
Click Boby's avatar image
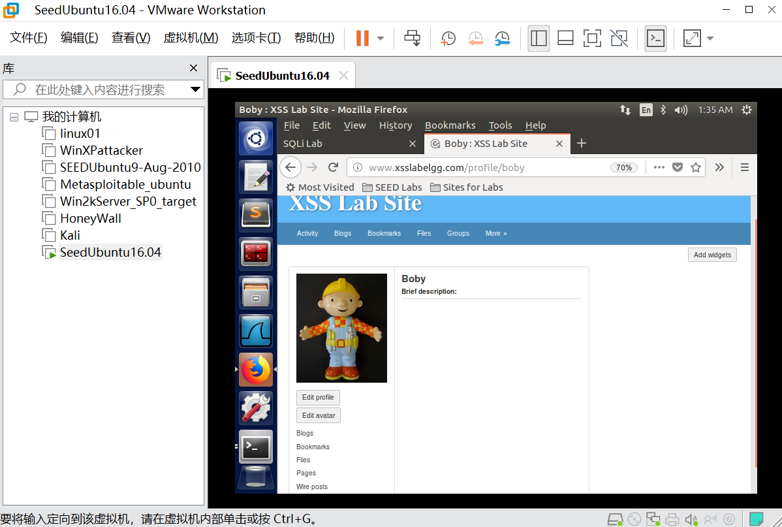341,328
